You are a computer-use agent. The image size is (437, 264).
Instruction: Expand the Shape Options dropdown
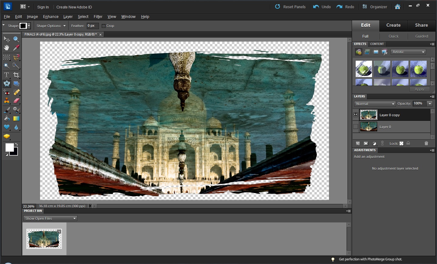(64, 26)
